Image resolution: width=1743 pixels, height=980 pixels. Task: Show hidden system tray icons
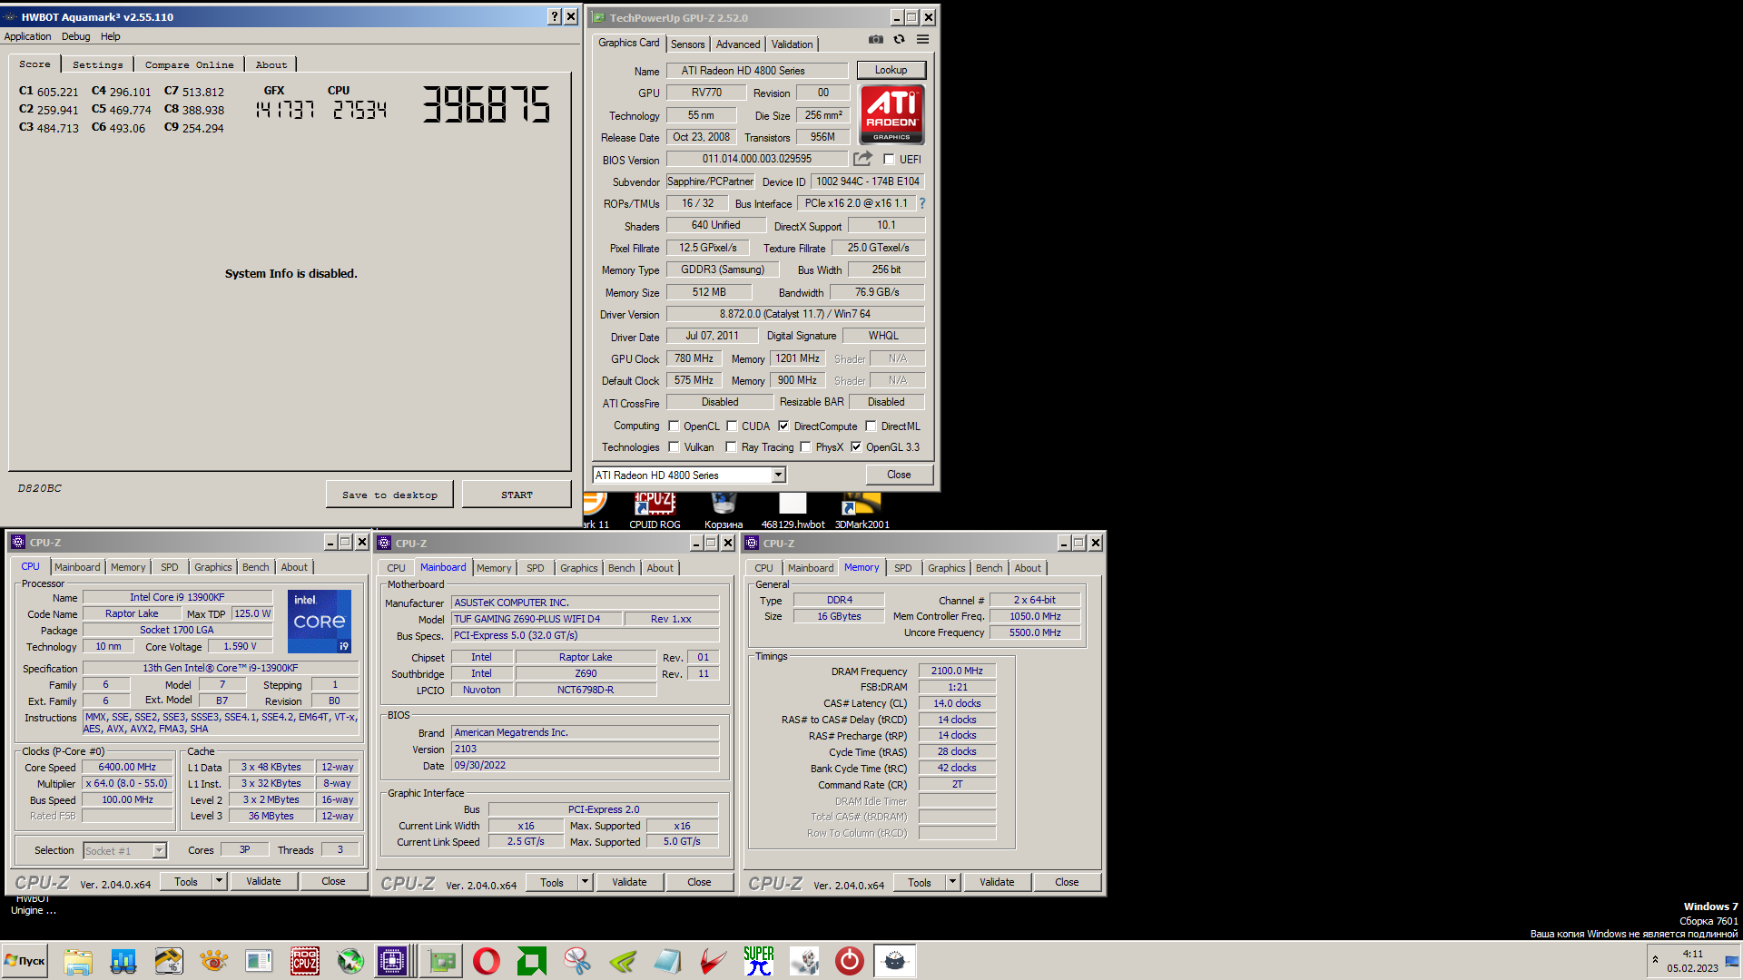1655,960
